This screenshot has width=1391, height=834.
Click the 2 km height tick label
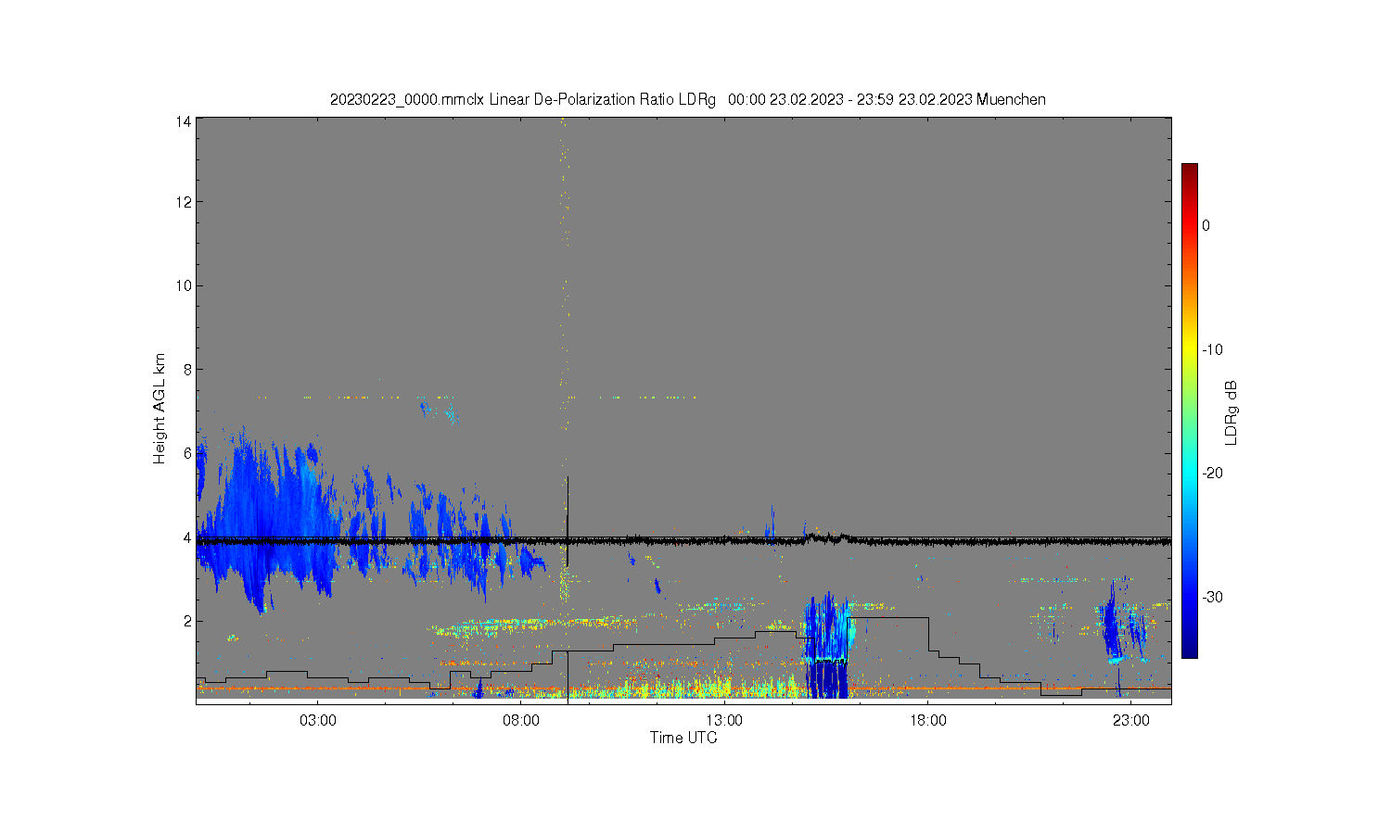coord(187,621)
